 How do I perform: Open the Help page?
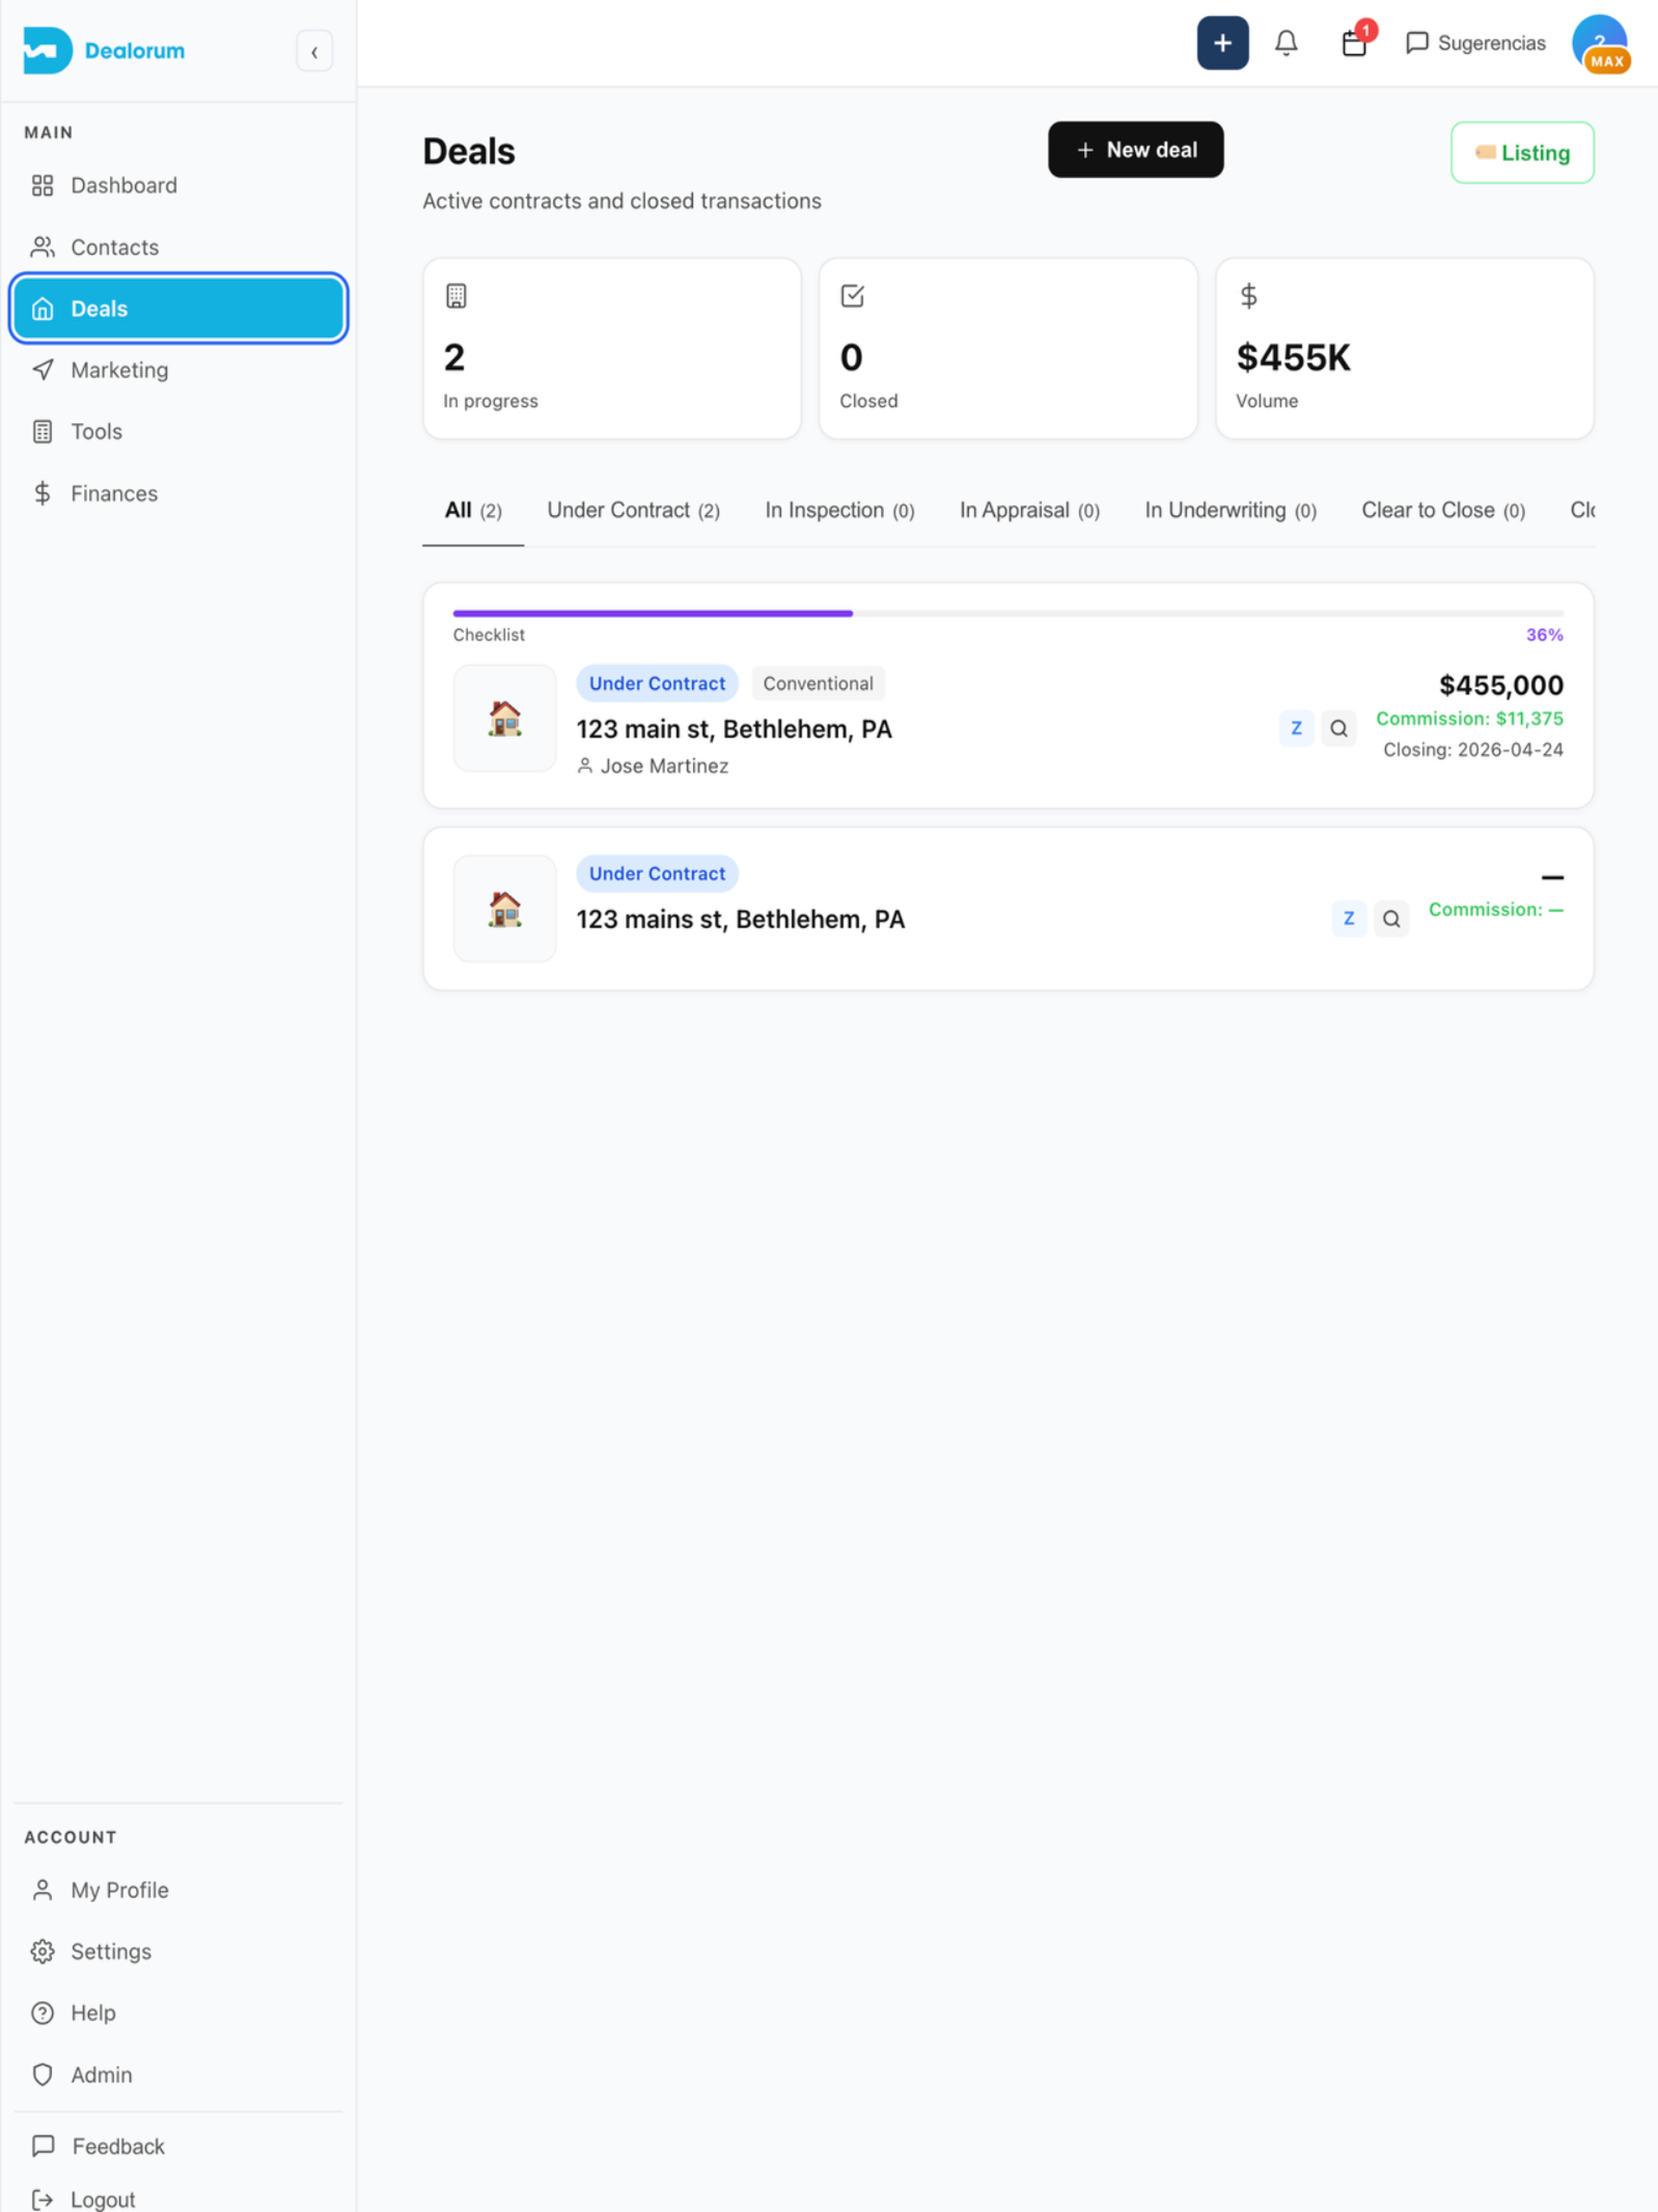179,2013
